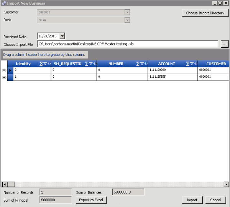
Task: Expand the second grid row with Identity 1
Action: tap(4, 77)
